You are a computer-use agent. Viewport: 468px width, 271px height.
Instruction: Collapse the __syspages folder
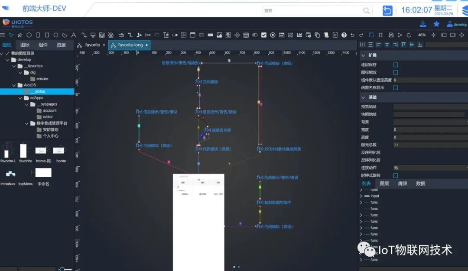pyautogui.click(x=26, y=104)
